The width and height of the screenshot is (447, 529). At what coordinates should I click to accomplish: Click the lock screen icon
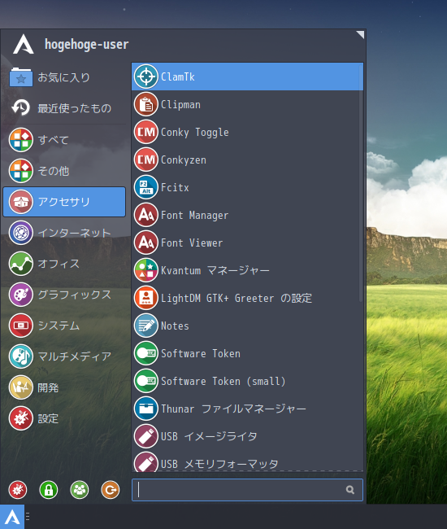pyautogui.click(x=49, y=489)
